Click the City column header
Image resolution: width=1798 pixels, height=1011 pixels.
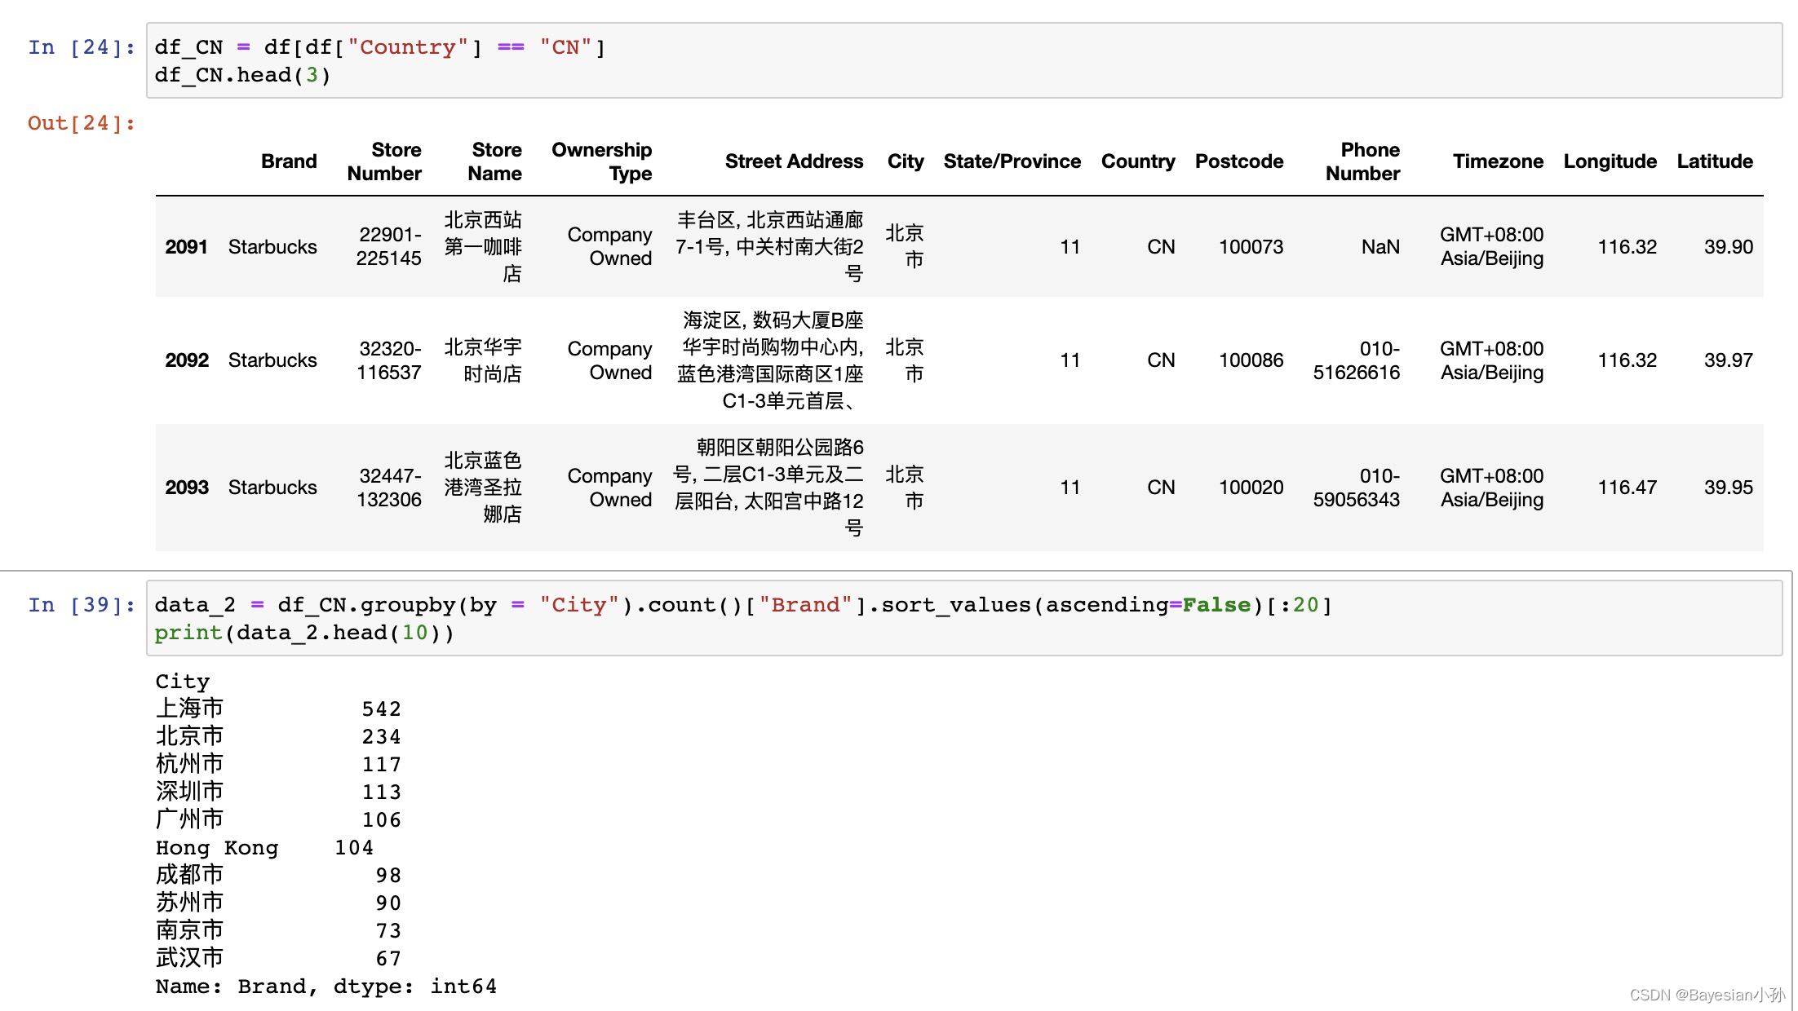(906, 161)
